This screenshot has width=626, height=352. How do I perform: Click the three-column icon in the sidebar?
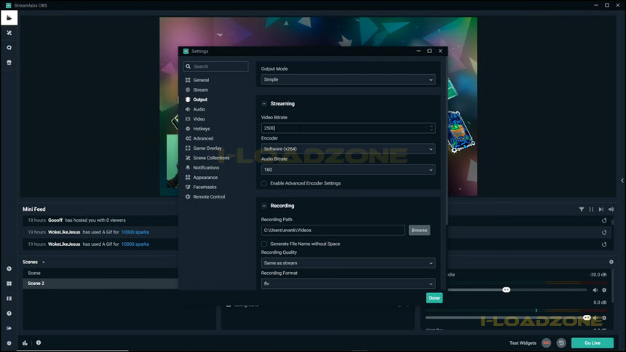(x=9, y=298)
